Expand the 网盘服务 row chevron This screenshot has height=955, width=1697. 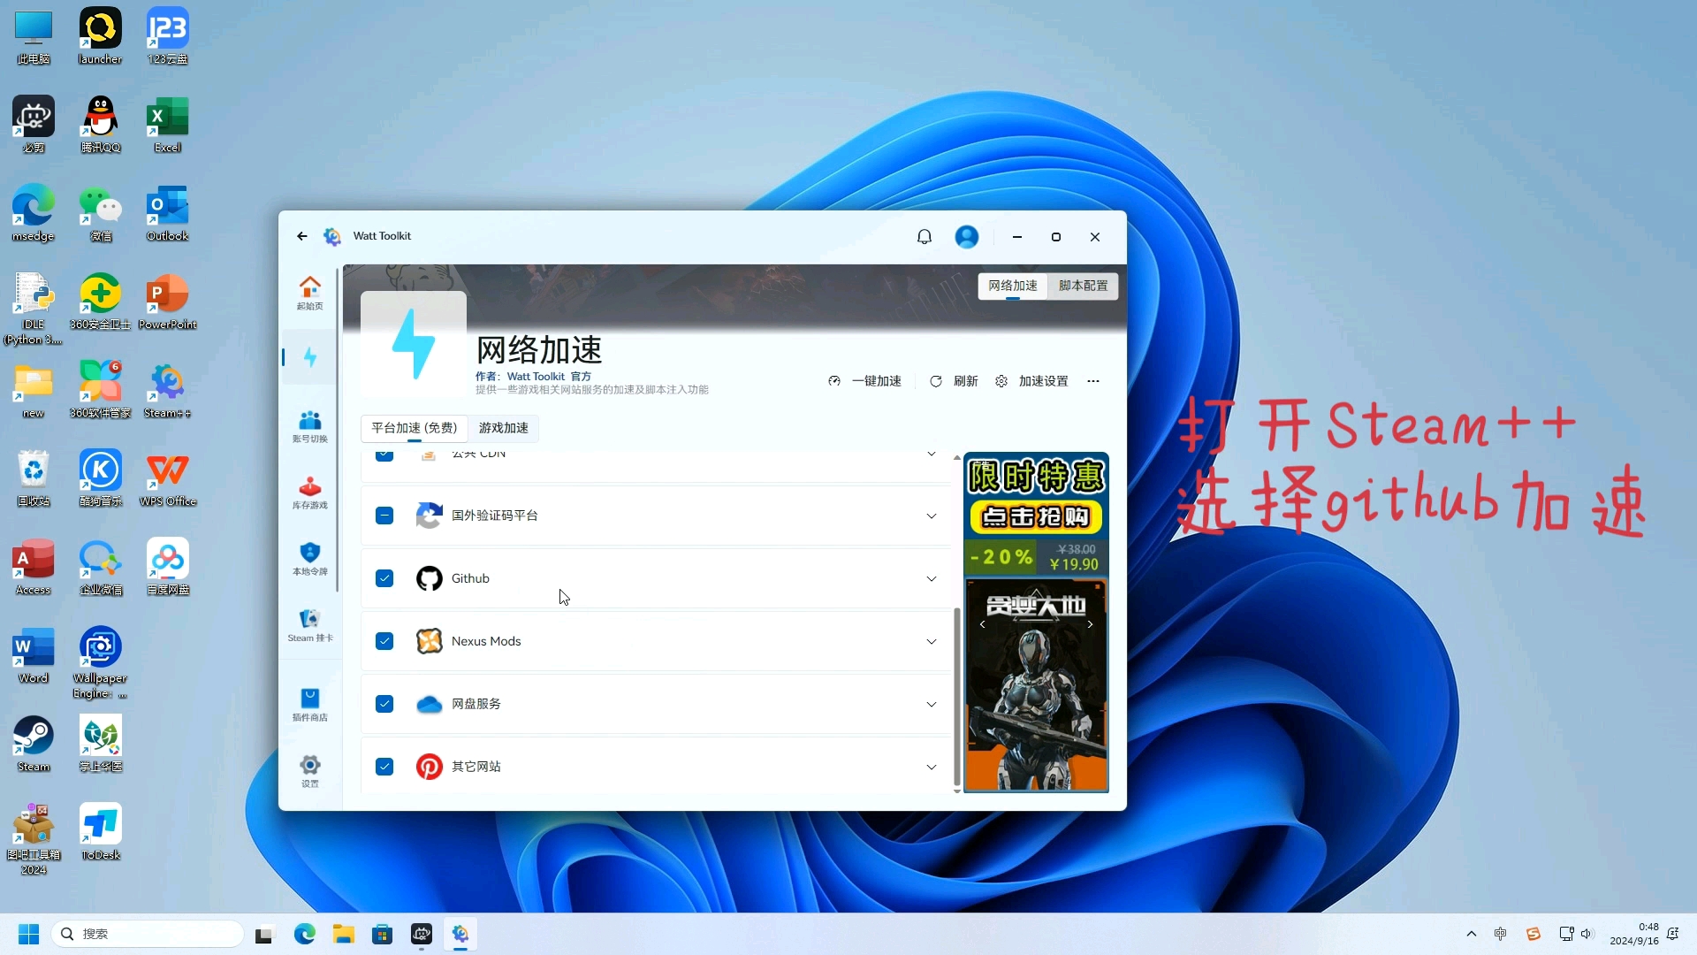(932, 704)
